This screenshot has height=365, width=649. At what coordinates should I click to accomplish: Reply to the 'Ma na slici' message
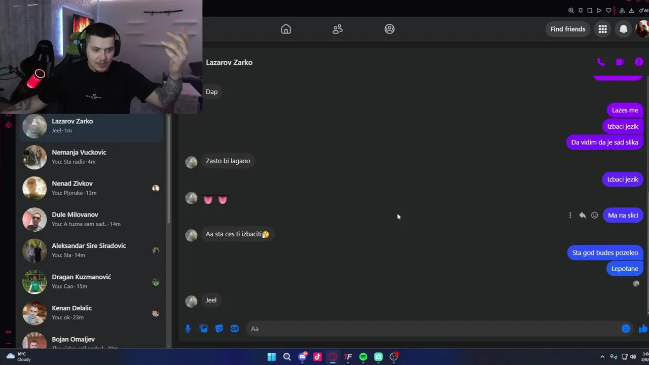582,215
